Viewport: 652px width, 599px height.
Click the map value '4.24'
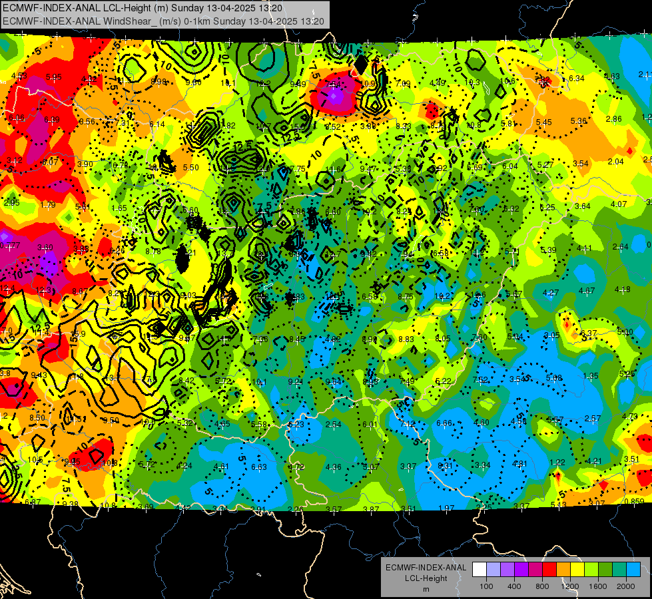coord(184,466)
